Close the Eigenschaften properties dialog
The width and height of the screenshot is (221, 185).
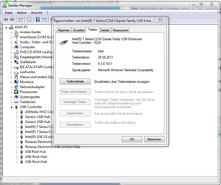point(160,19)
